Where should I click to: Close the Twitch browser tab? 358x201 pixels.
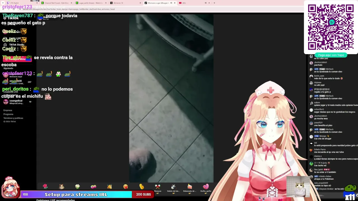pos(37,3)
